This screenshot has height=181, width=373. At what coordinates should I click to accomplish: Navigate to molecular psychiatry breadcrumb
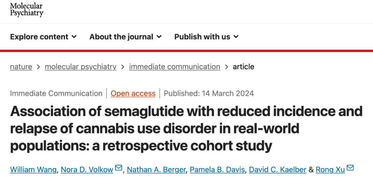tap(80, 67)
